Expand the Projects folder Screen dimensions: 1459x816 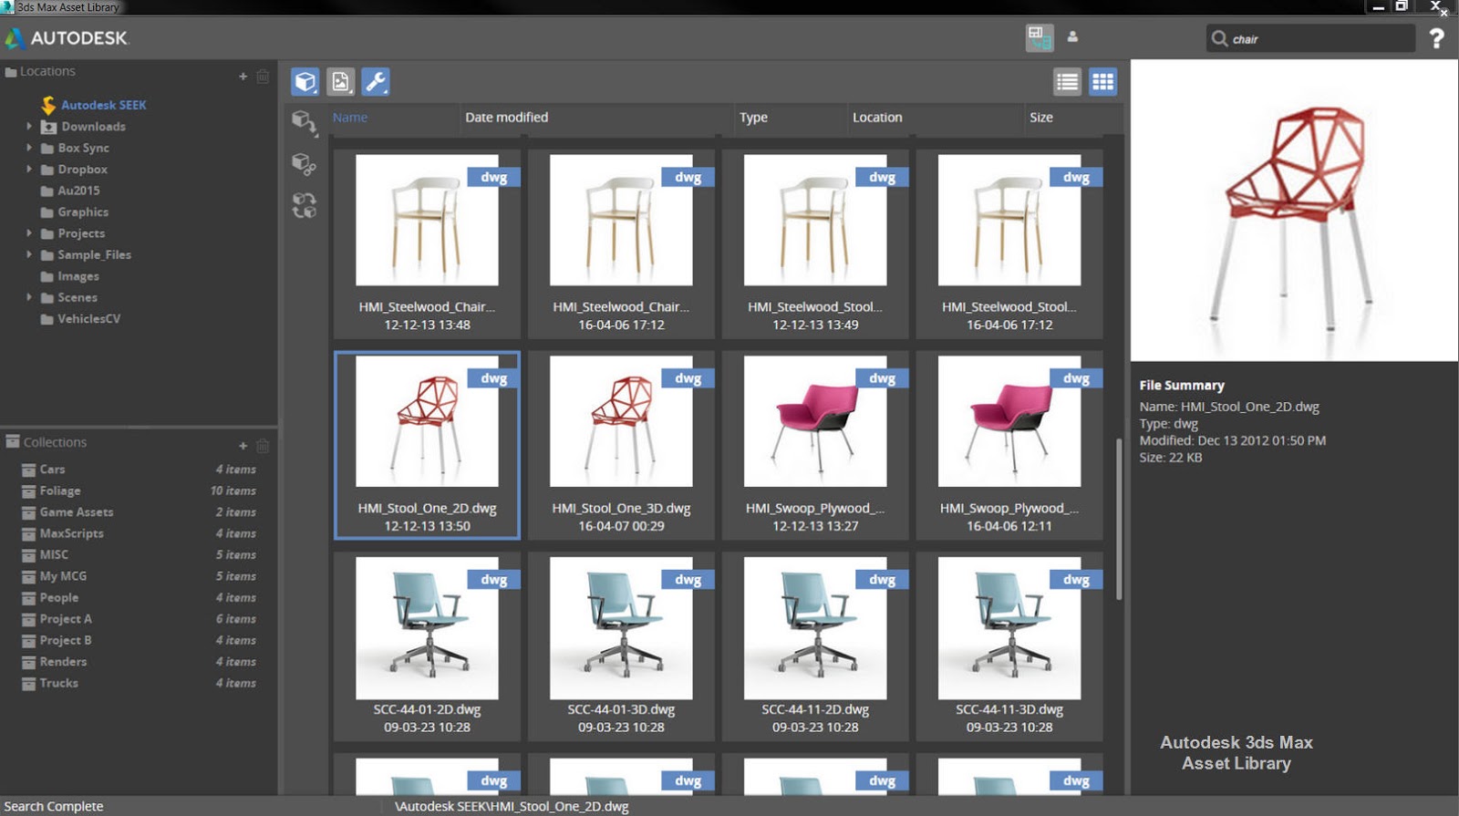pyautogui.click(x=29, y=232)
